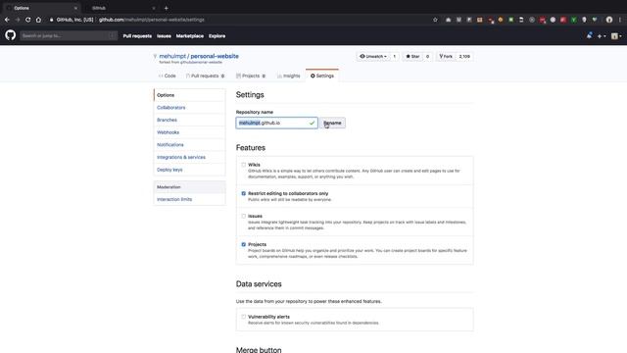
Task: Click the padlock site info icon
Action: pos(52,20)
